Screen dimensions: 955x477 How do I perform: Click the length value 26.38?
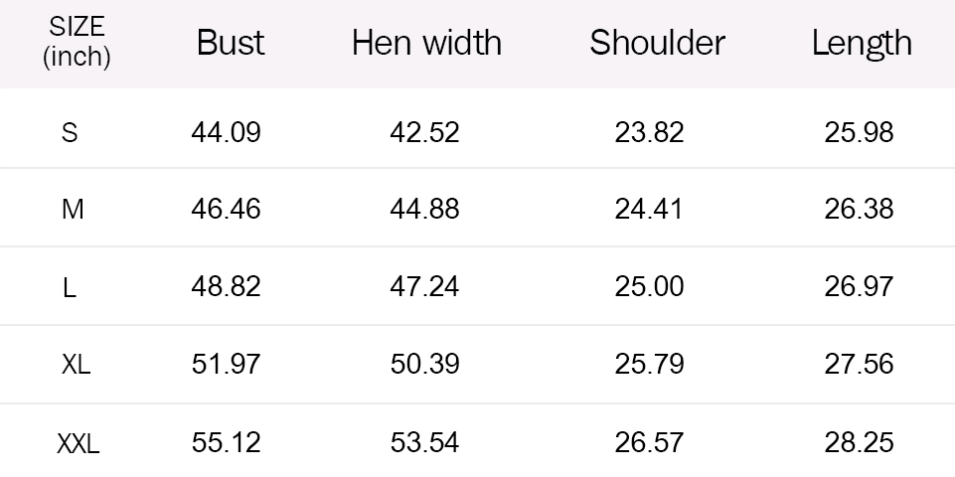(859, 210)
